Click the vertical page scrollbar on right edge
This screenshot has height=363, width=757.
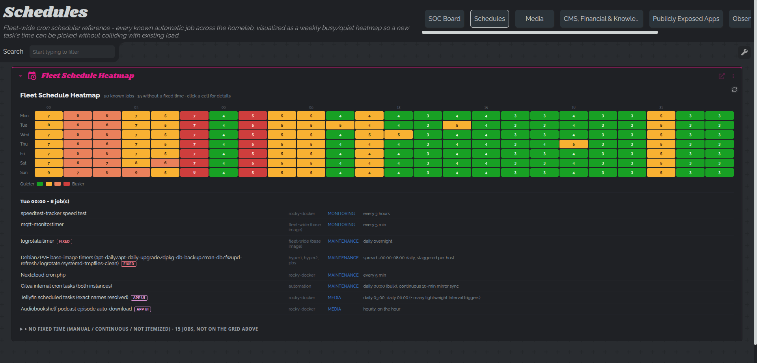click(755, 172)
